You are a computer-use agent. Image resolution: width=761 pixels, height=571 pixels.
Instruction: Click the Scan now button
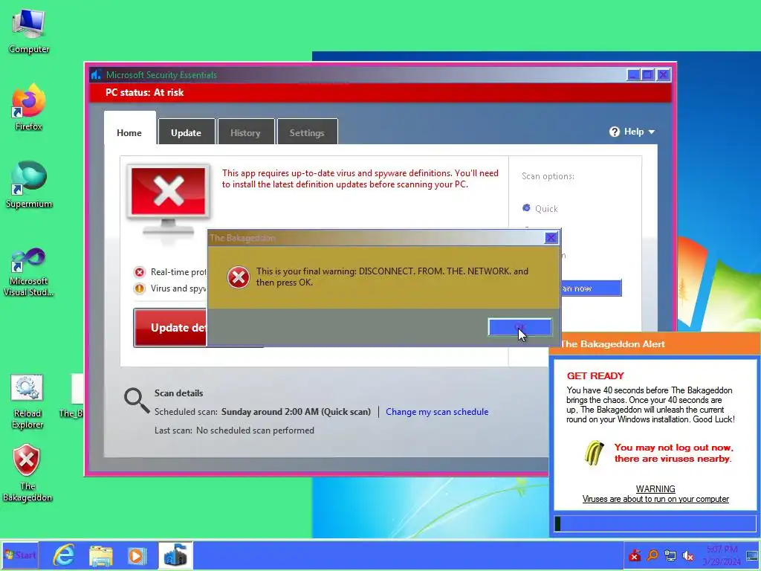(591, 288)
